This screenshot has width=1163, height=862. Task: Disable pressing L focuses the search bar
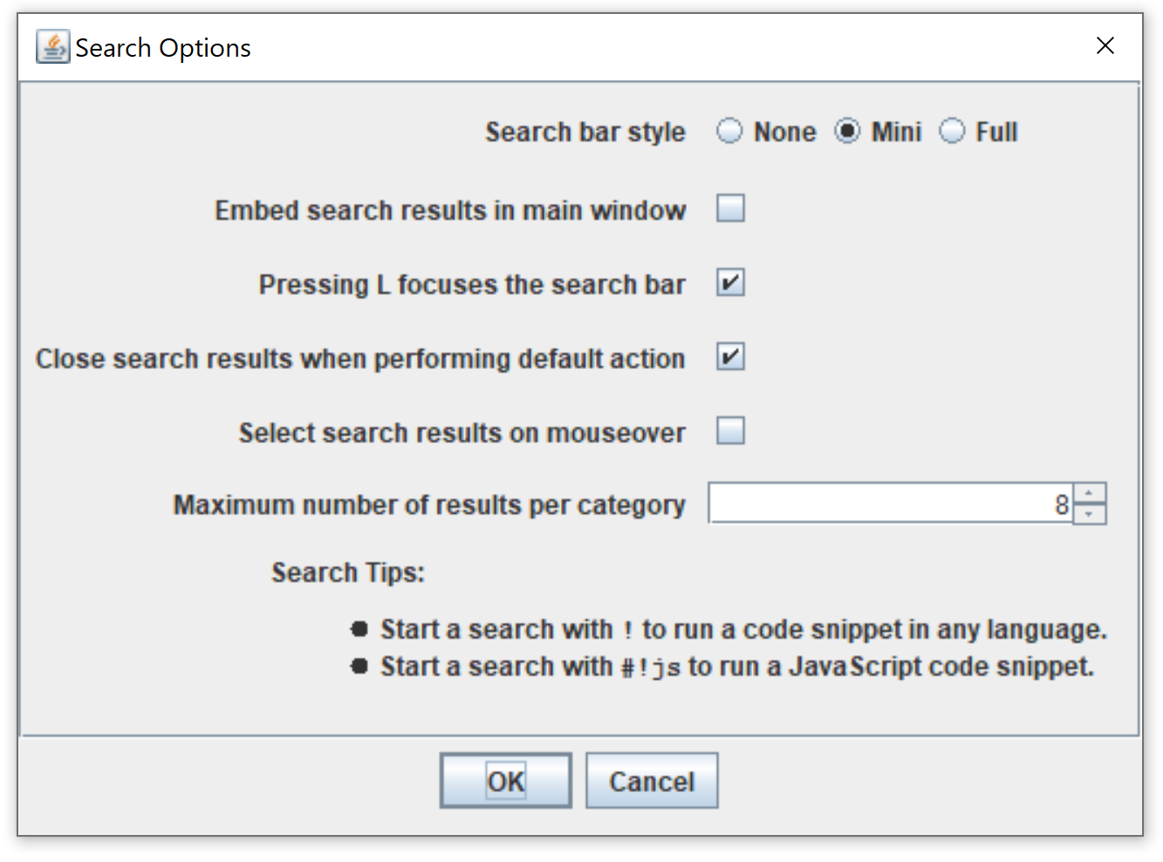[x=730, y=283]
